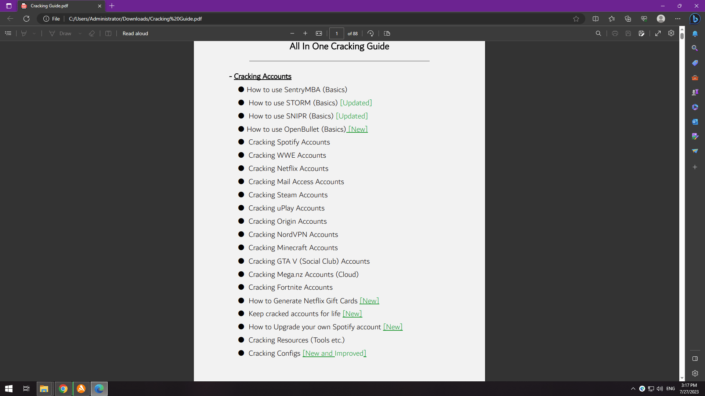This screenshot has width=705, height=396.
Task: Zoom in with the plus icon
Action: [305, 33]
